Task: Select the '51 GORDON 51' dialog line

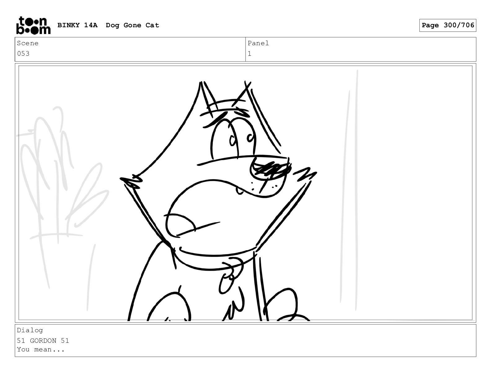Action: 43,341
